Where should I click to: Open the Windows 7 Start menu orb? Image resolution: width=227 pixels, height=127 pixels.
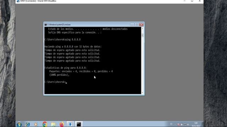19,124
